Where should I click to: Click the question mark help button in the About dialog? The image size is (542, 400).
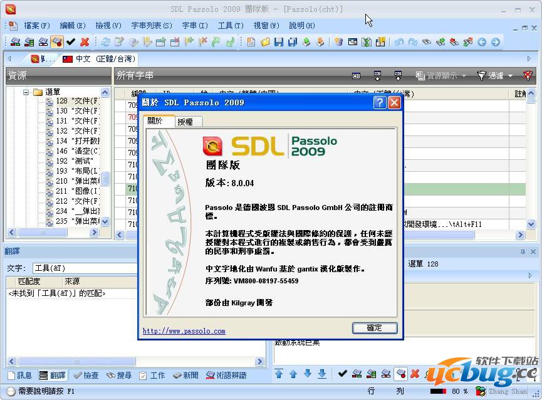[380, 102]
